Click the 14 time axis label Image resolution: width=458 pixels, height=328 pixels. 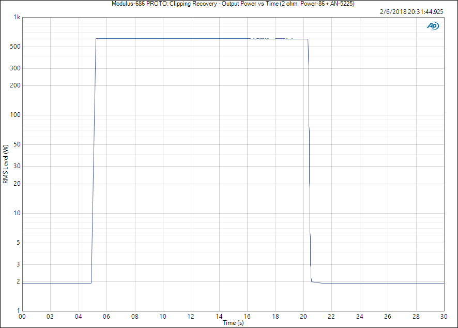(219, 317)
